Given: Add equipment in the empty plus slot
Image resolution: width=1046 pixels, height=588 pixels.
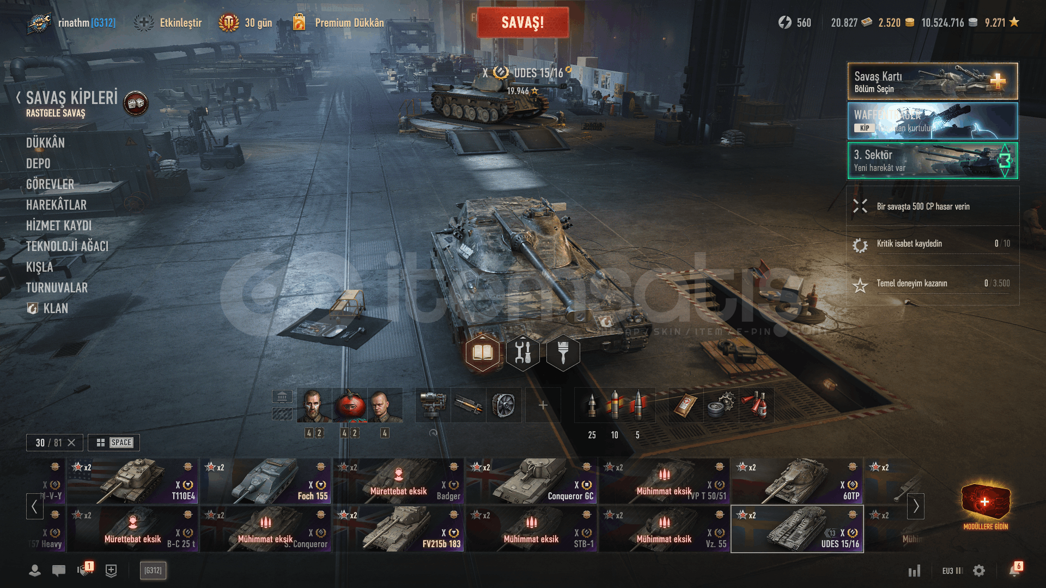Looking at the screenshot, I should [x=543, y=405].
